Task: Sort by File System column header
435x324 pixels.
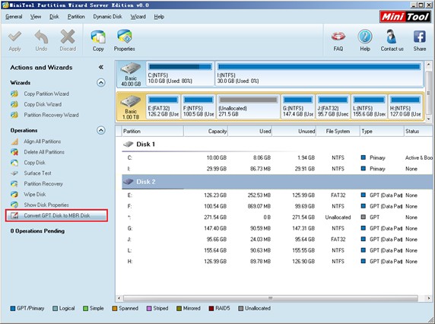Action: (338, 132)
